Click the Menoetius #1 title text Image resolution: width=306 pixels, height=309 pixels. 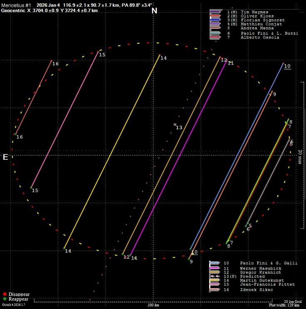click(16, 5)
